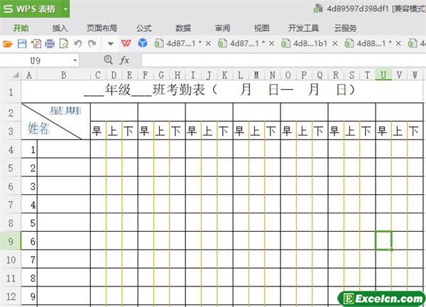Click the blue cube icon

tap(143, 44)
